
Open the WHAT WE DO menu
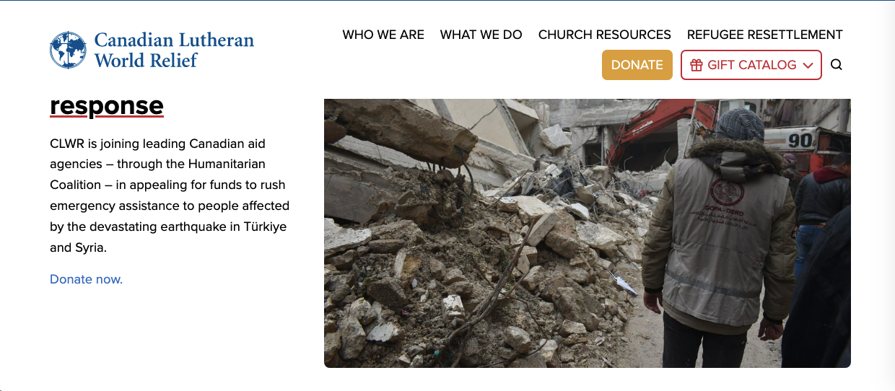(481, 35)
